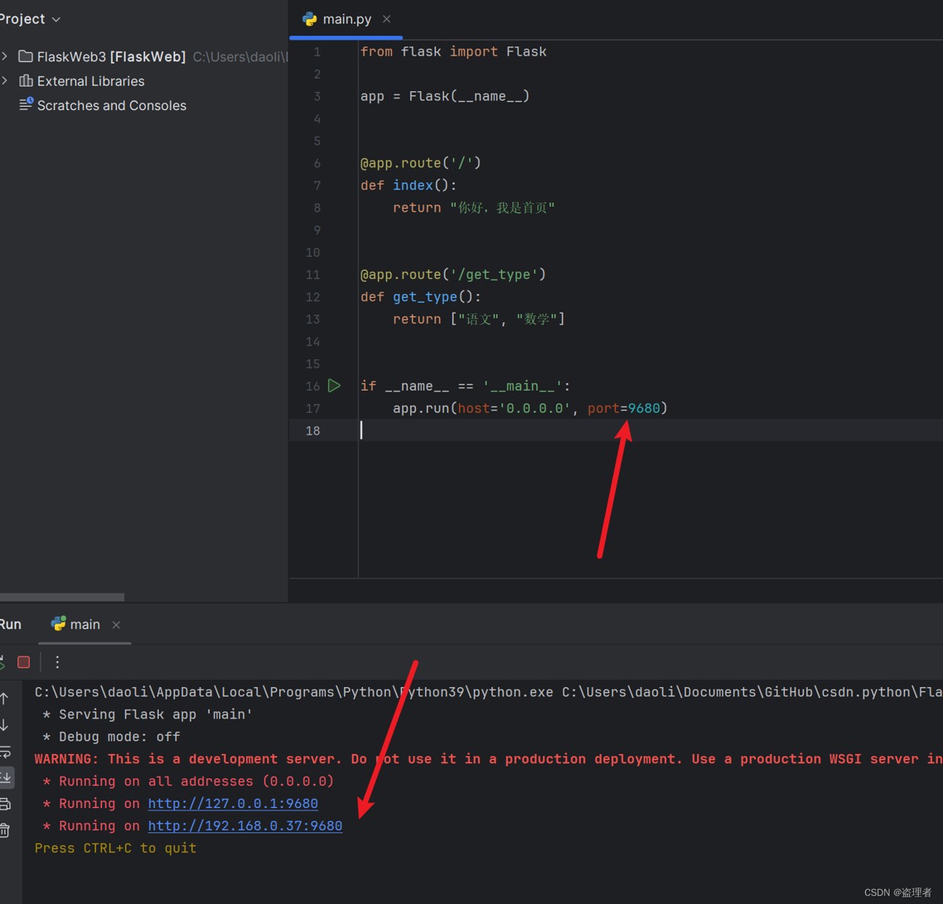Open the http://127.0.0.1:9680 link

coord(233,803)
